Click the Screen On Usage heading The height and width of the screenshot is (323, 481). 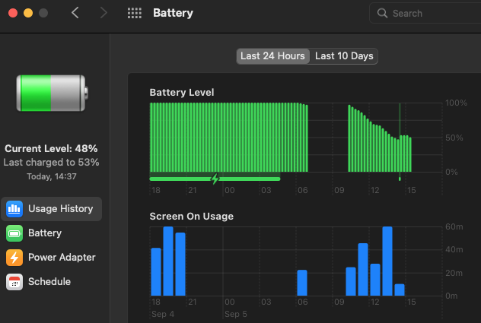192,217
